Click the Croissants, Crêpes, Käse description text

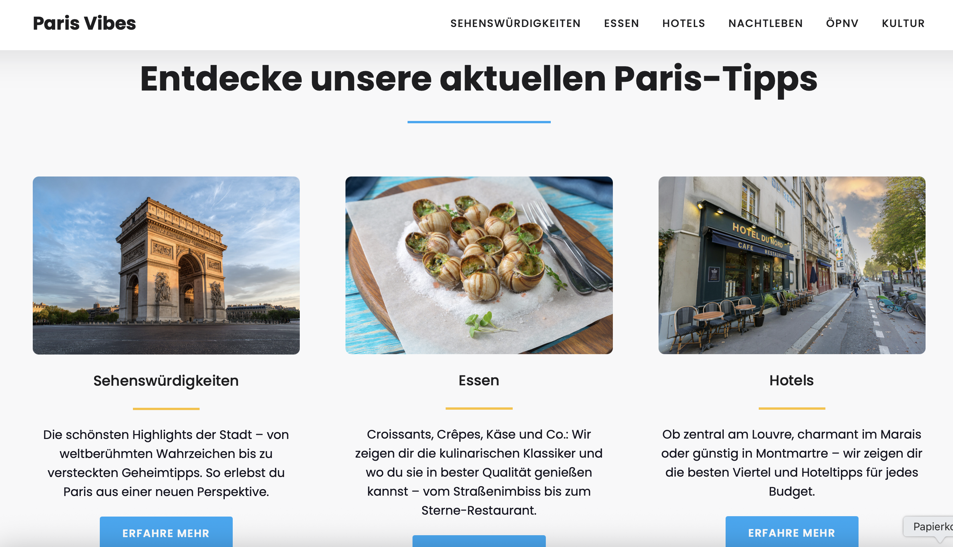[479, 472]
